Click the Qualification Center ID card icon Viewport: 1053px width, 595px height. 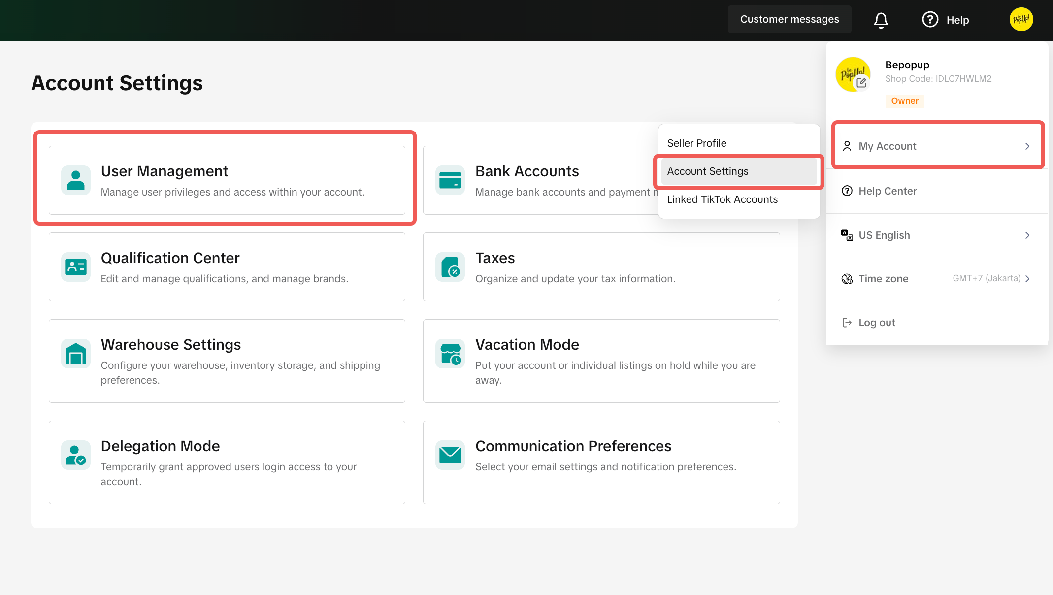click(x=76, y=267)
